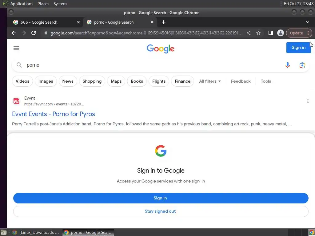Open a new tab with the plus button
Screen dimensions: 315x236
click(164, 22)
